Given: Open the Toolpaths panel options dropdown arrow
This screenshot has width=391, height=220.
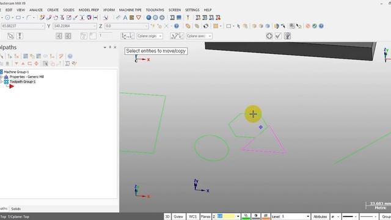Looking at the screenshot, I should [x=104, y=47].
